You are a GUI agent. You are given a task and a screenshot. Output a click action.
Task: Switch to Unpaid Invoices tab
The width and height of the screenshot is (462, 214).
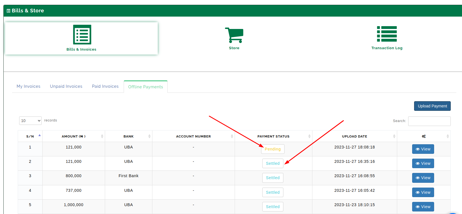click(x=66, y=86)
